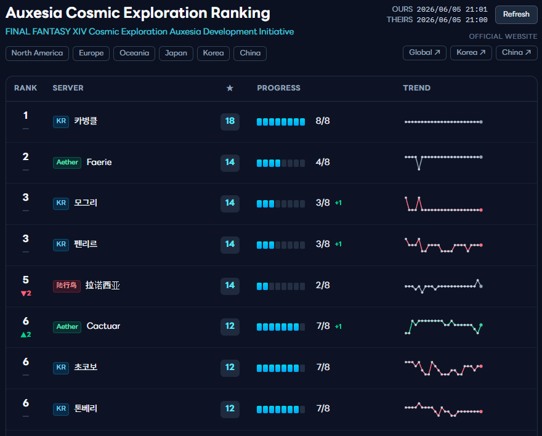This screenshot has height=436, width=542.
Task: Click the trend sparkline for 모그리
Action: coord(443,204)
